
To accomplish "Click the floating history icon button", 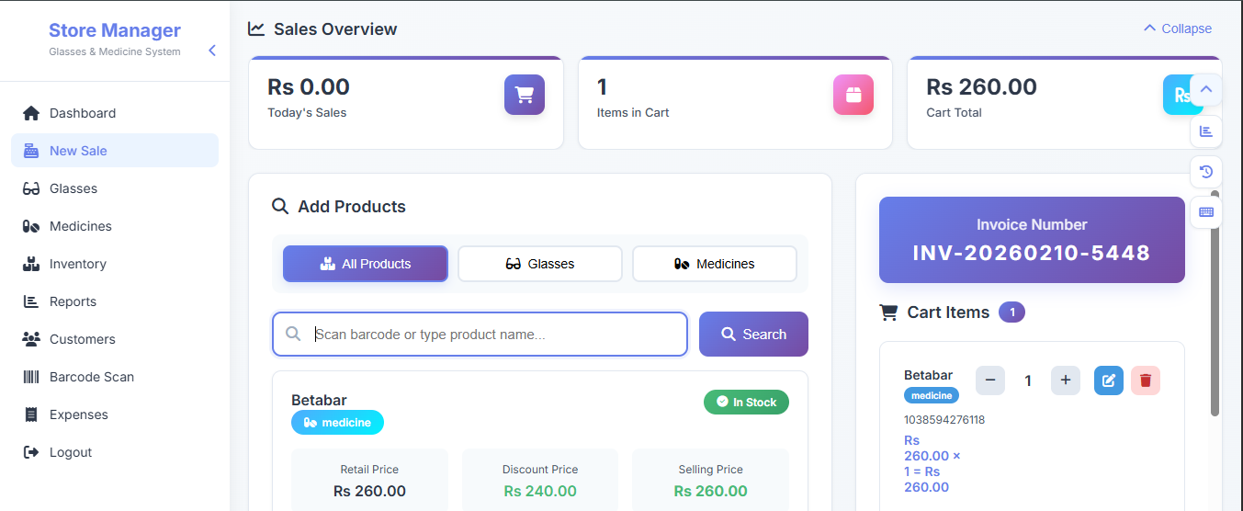I will [x=1206, y=172].
